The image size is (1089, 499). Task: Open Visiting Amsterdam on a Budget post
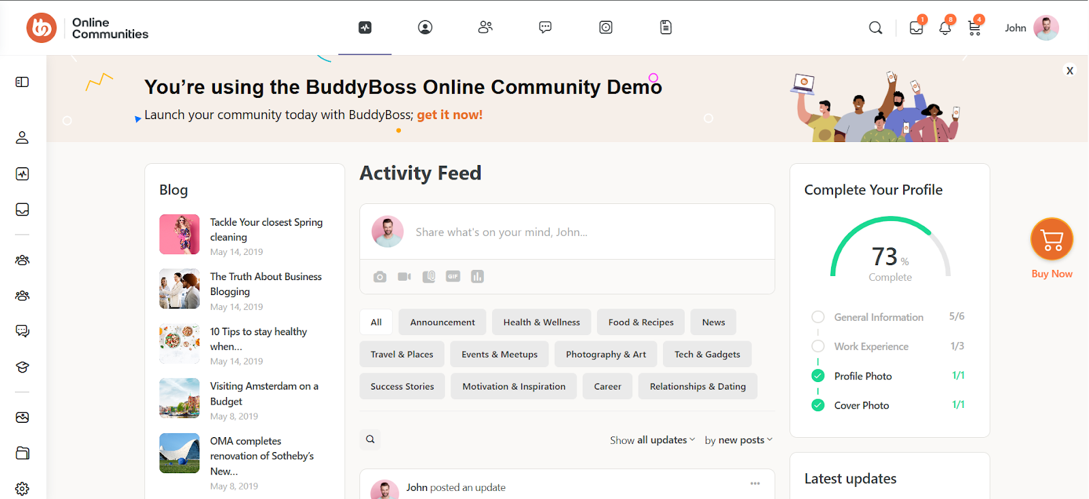click(264, 394)
